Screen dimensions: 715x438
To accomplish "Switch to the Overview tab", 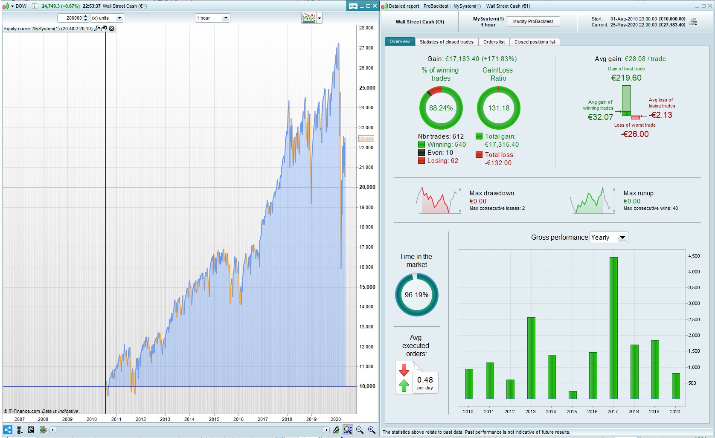I will tap(399, 42).
